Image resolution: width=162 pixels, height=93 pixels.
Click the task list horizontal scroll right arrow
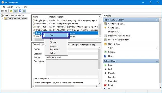[97, 40]
